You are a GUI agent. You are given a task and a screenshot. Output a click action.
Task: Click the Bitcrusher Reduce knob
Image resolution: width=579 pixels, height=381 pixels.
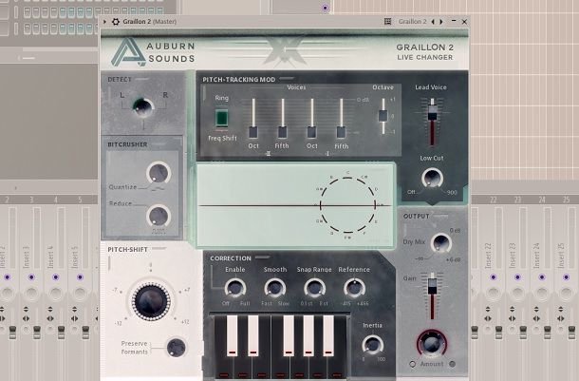(159, 217)
